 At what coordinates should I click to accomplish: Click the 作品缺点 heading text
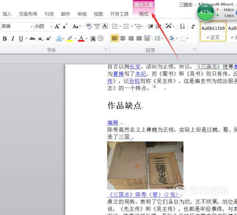[124, 105]
